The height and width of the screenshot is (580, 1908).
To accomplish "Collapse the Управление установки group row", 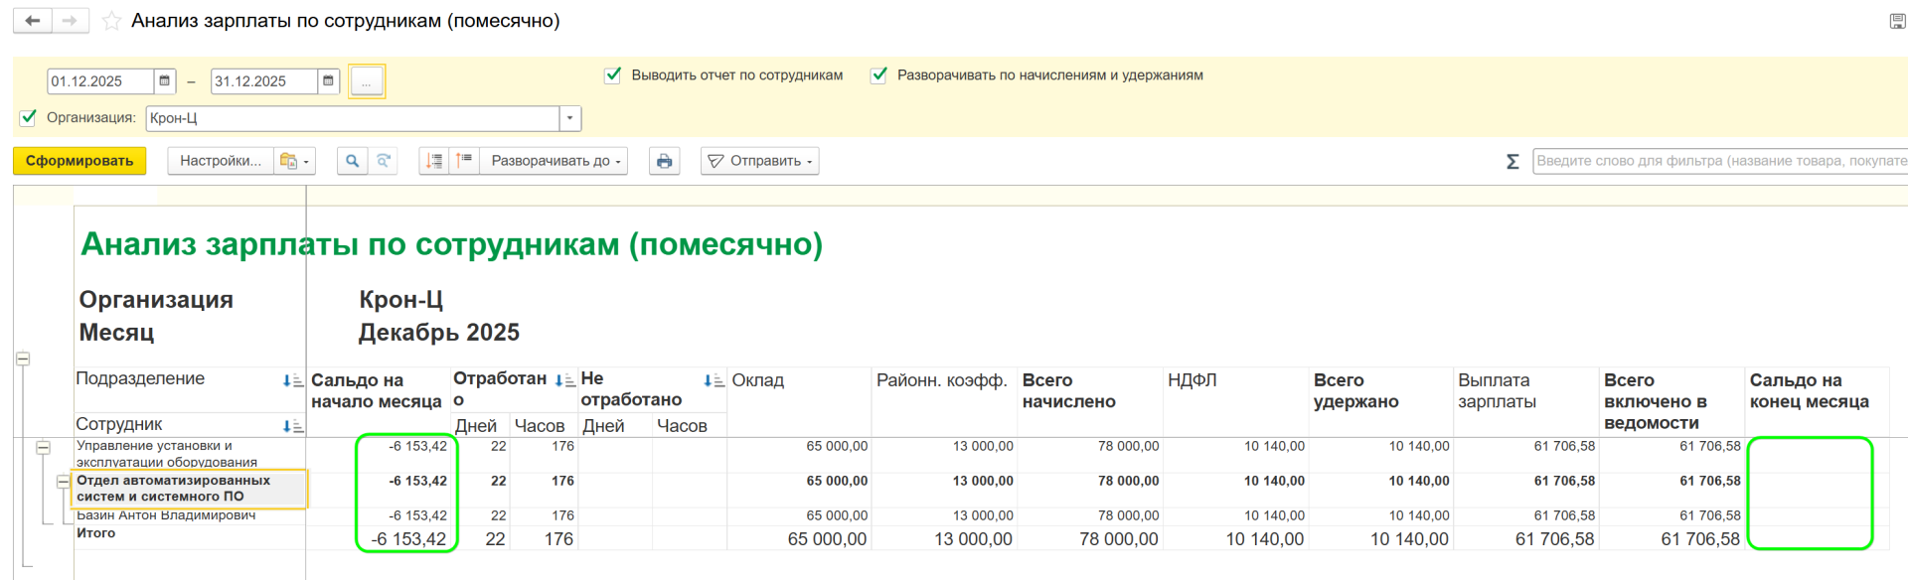I will [x=43, y=448].
